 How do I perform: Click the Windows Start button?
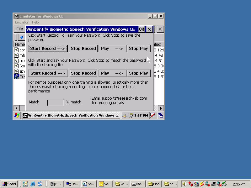[x=9, y=184]
